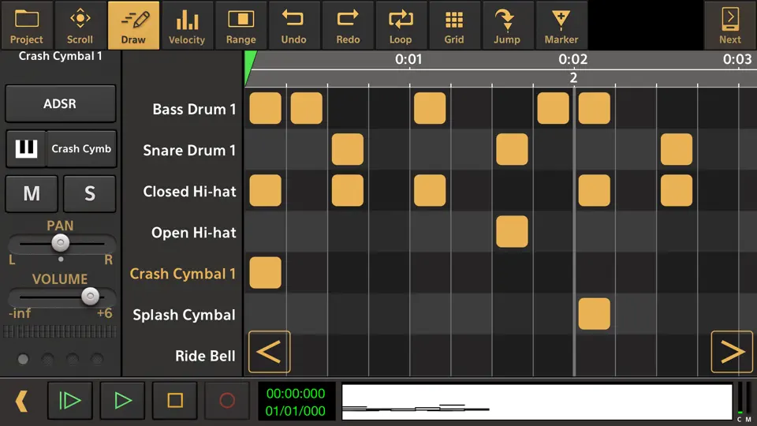This screenshot has width=757, height=426.
Task: Go to Next toolbar page
Action: (x=730, y=25)
